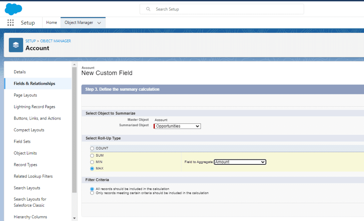The width and height of the screenshot is (364, 221).
Task: Select the MAX roll-up type
Action: coord(92,168)
